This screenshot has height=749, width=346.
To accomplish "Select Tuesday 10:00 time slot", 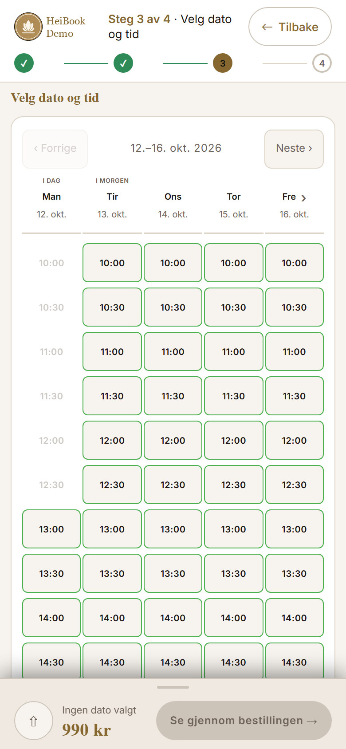I will point(112,263).
